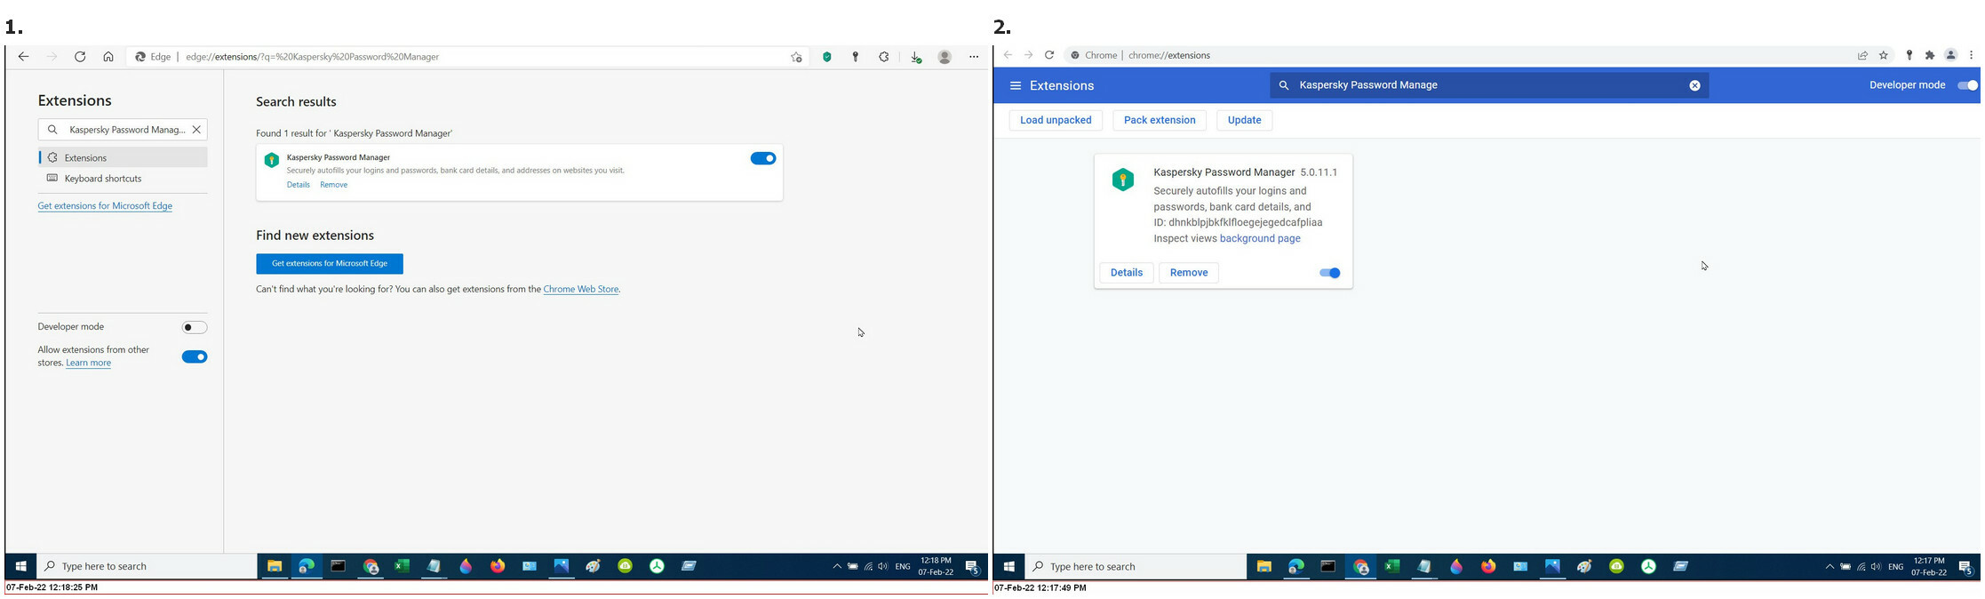Open Firefox from the left taskbar

tap(498, 566)
